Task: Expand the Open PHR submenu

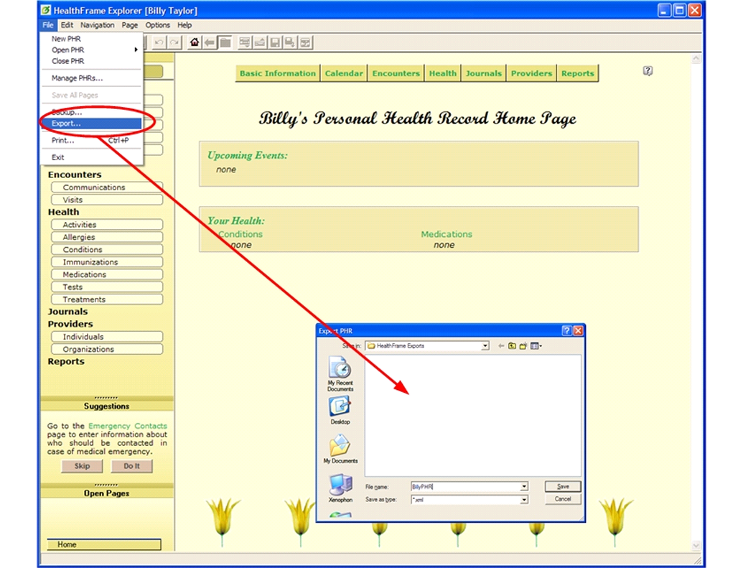Action: point(91,50)
